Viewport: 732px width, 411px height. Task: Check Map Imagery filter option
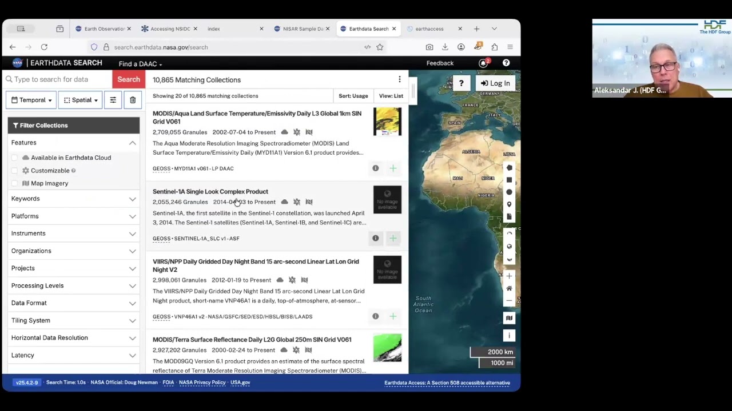coord(14,183)
